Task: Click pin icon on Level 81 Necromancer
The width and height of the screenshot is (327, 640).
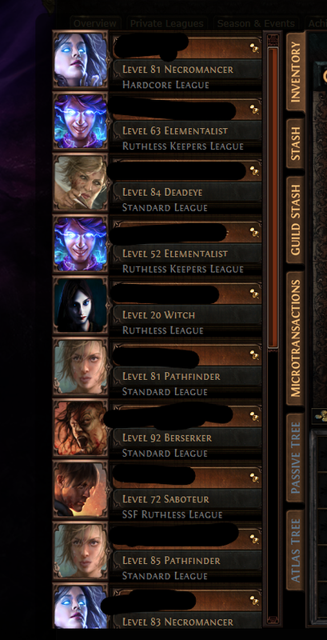Action: click(x=254, y=49)
